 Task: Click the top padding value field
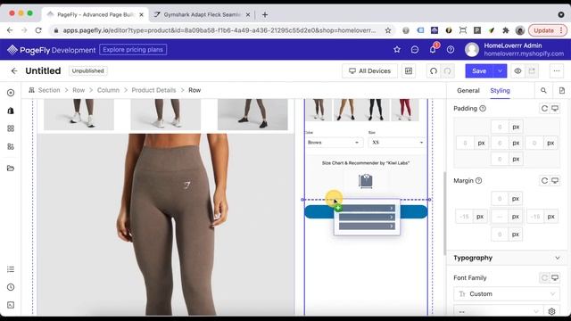click(500, 127)
